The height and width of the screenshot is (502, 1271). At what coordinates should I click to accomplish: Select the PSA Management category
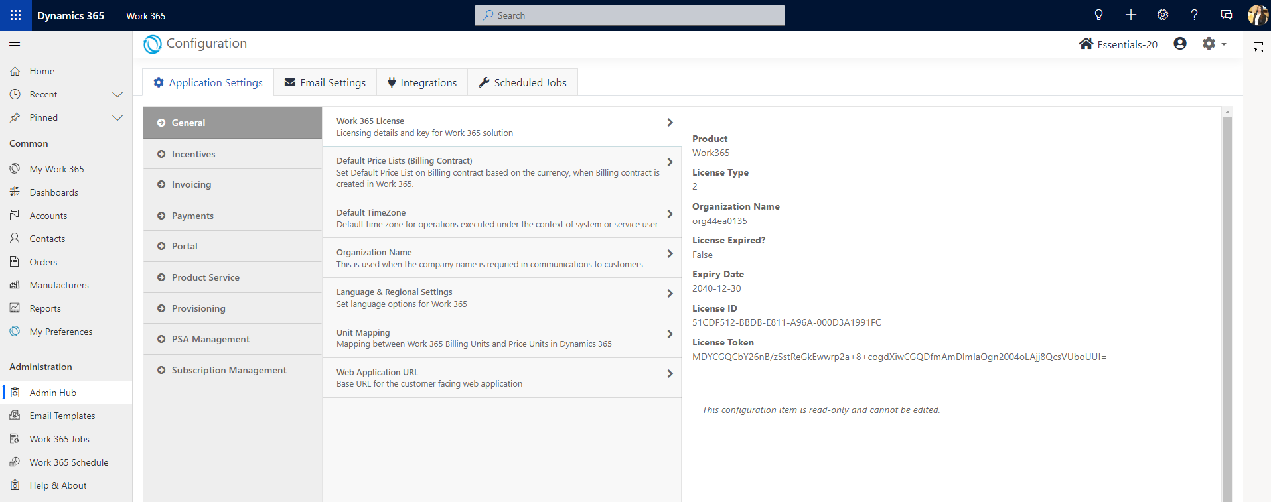(x=232, y=339)
